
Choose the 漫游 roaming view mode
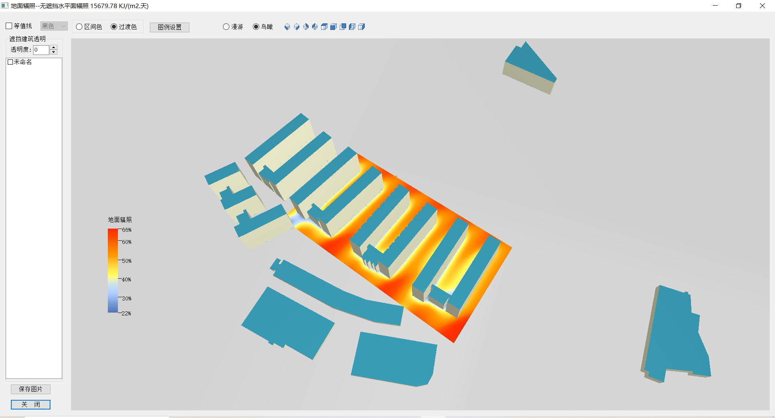tap(226, 27)
